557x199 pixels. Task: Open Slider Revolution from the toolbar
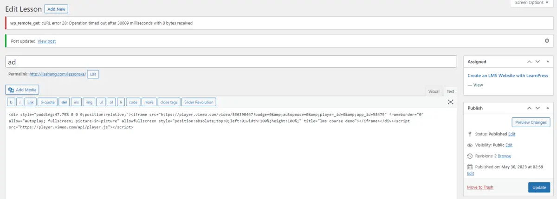tap(199, 102)
